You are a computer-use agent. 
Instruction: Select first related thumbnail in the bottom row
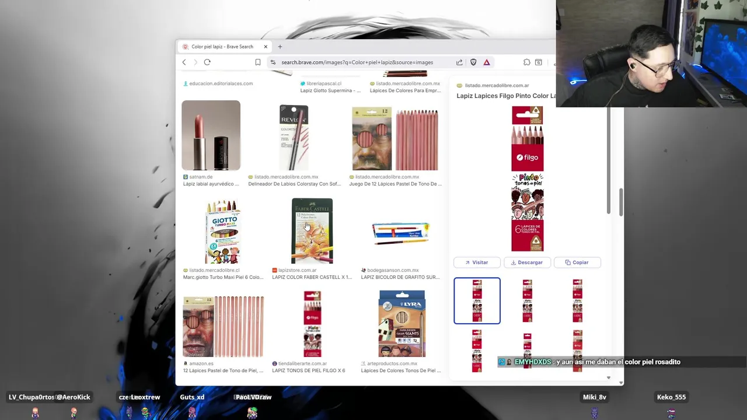click(477, 350)
